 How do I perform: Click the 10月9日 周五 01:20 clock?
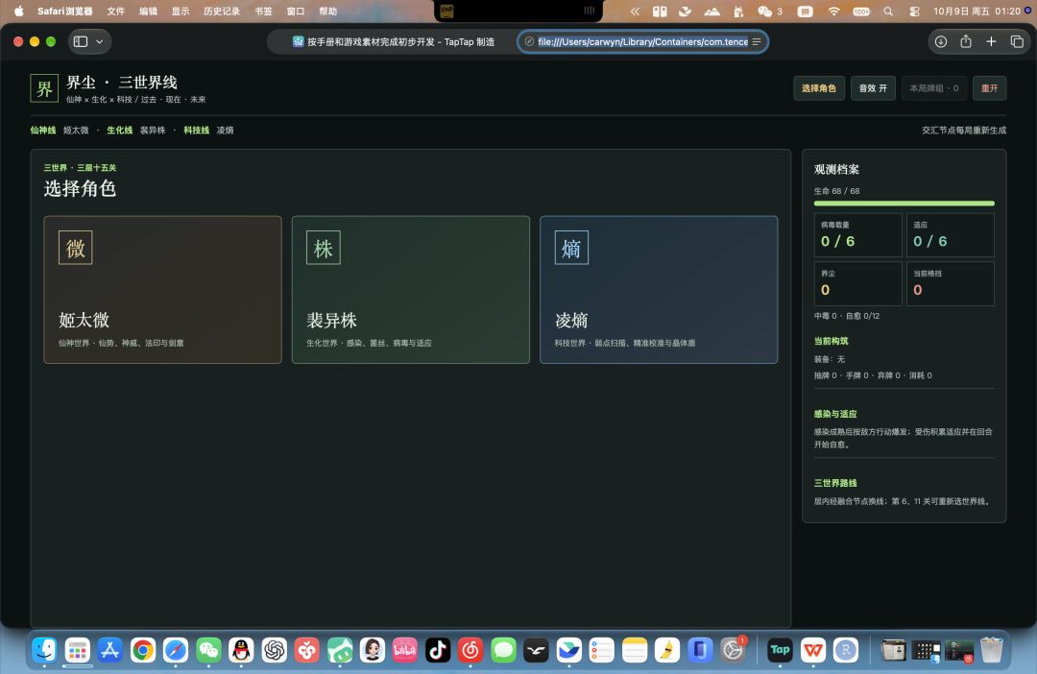pyautogui.click(x=977, y=12)
